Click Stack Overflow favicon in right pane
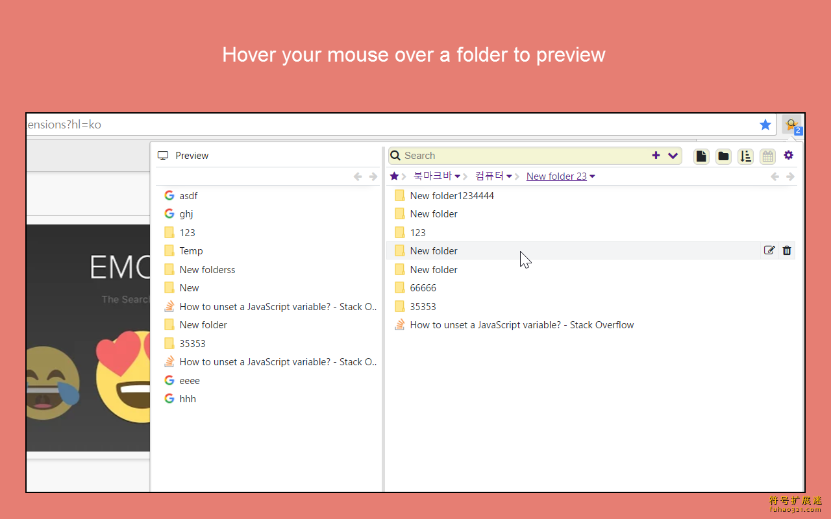The width and height of the screenshot is (831, 519). [x=400, y=324]
